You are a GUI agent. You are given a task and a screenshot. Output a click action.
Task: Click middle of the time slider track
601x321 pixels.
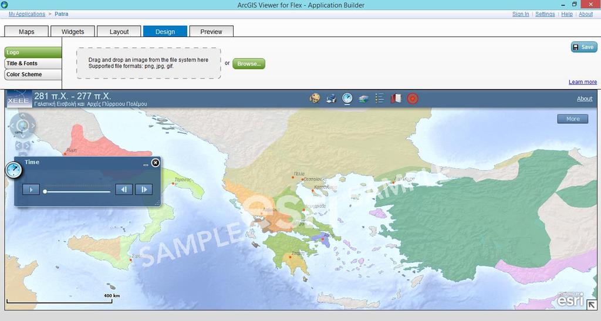[77, 191]
